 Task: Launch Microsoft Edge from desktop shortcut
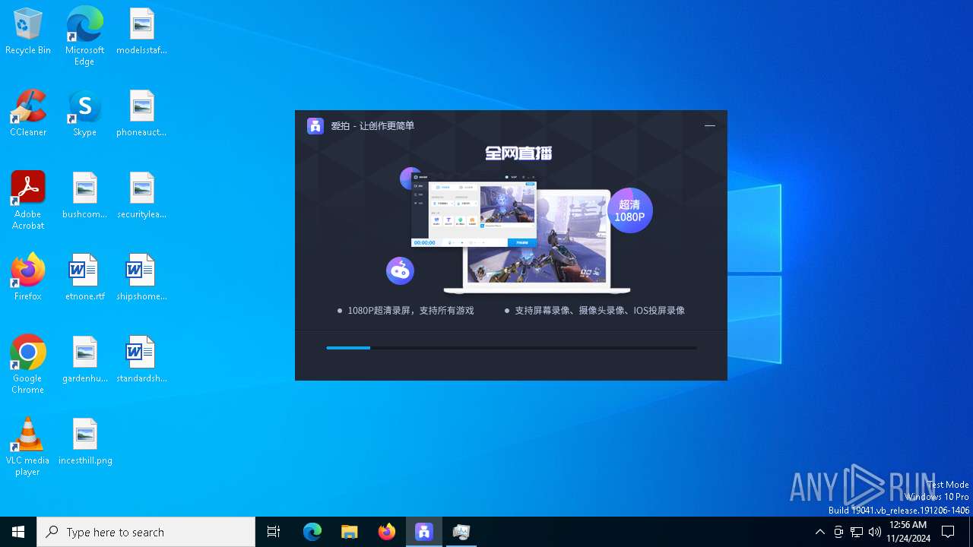click(x=84, y=36)
